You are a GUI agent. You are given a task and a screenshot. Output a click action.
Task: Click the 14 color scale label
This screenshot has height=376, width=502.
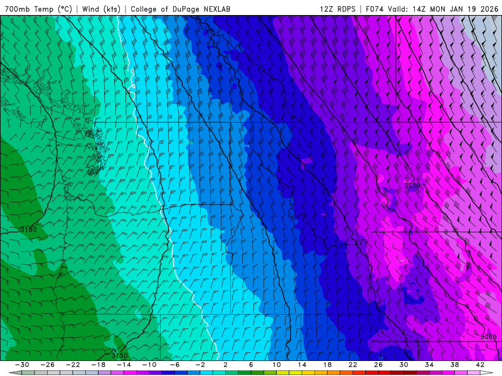(302, 365)
